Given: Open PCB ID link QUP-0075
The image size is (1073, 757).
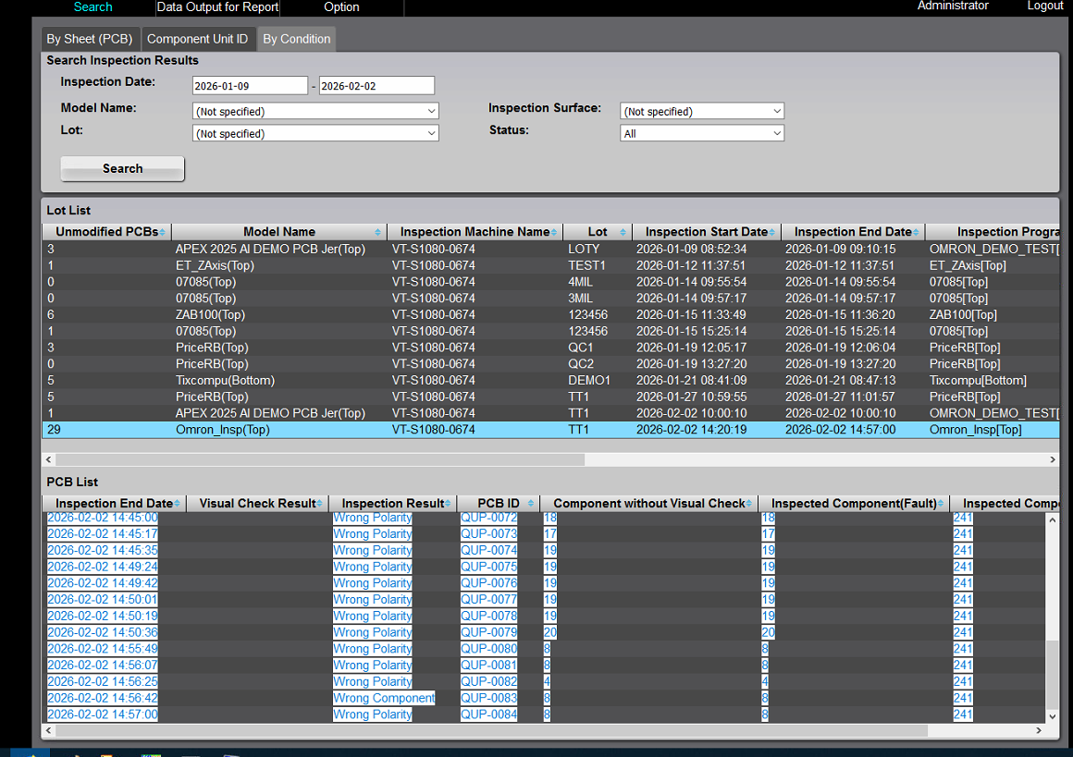Looking at the screenshot, I should coord(488,567).
